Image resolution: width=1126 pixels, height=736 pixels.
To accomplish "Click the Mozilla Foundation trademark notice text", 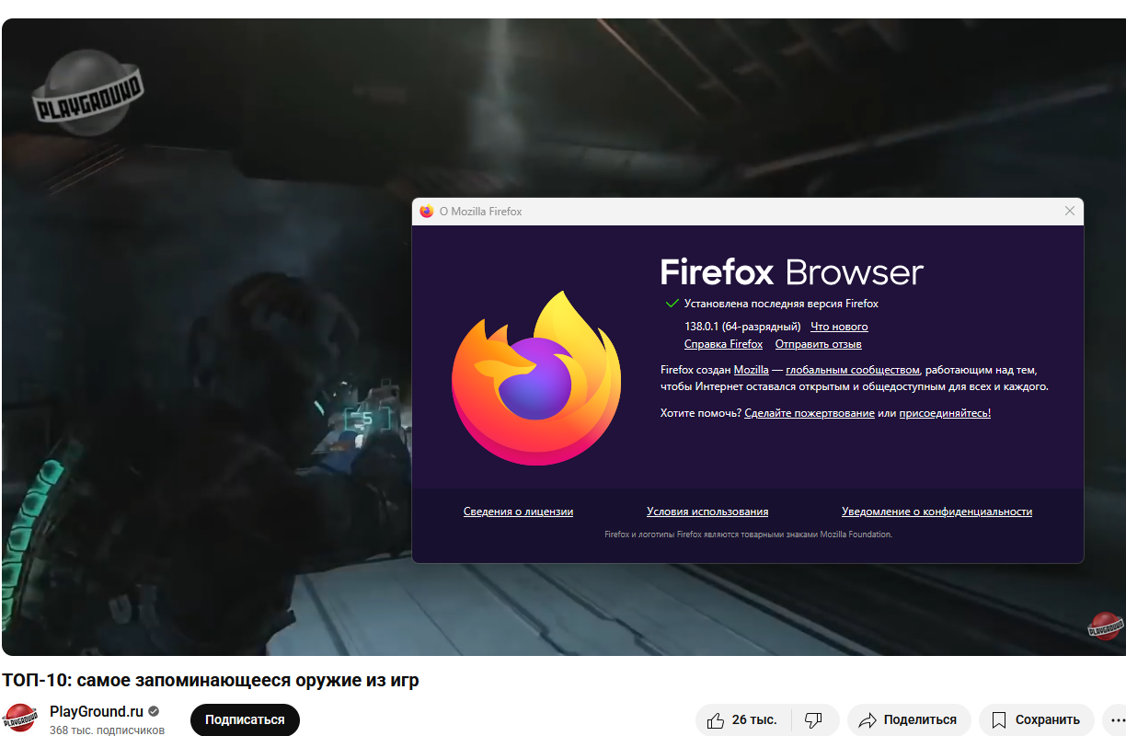I will 748,535.
